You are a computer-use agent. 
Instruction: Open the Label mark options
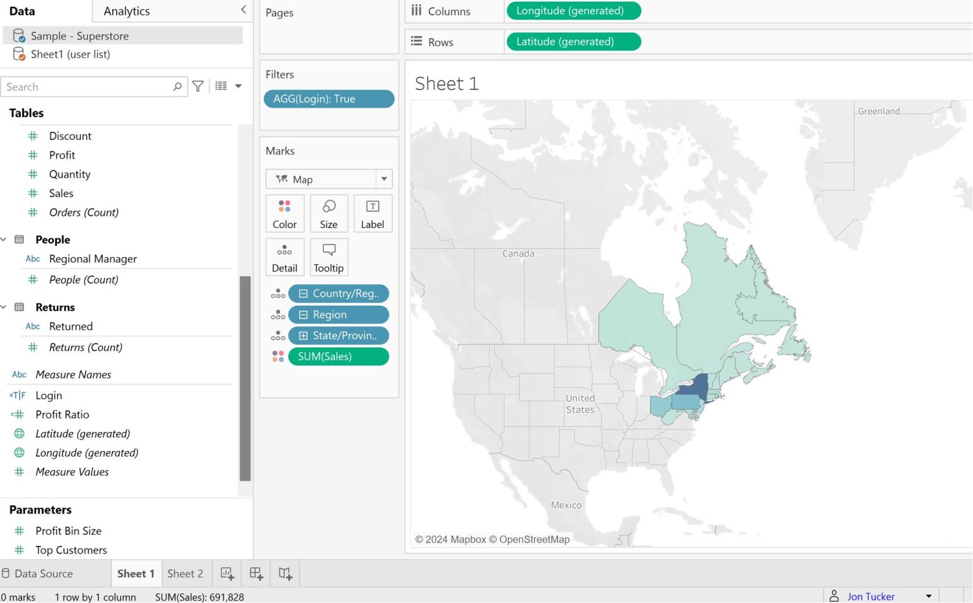click(x=372, y=213)
